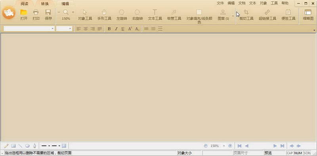Screen dimensions: 317x156
Task: Select the ellipse shape tool
Action: 27,146
